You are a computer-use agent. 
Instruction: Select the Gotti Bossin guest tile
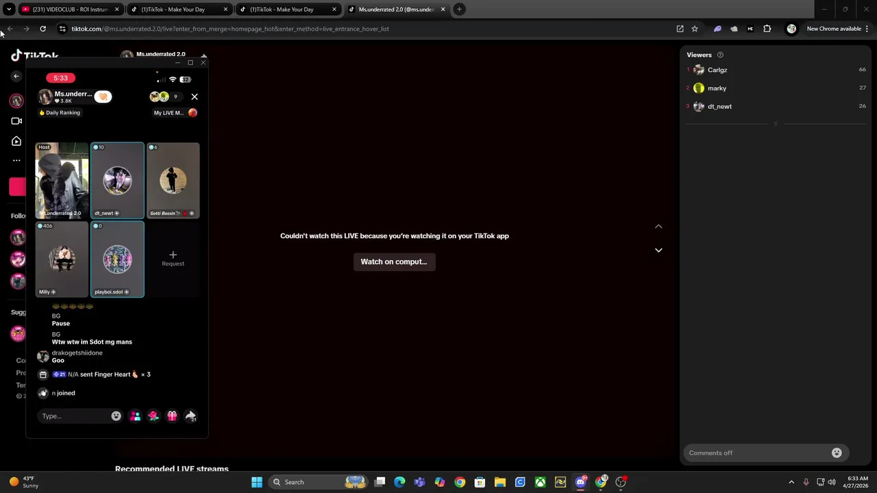[x=173, y=180]
